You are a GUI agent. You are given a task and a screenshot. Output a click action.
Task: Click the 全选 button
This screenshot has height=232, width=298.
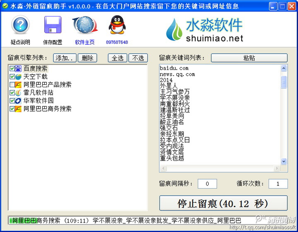(x=118, y=58)
